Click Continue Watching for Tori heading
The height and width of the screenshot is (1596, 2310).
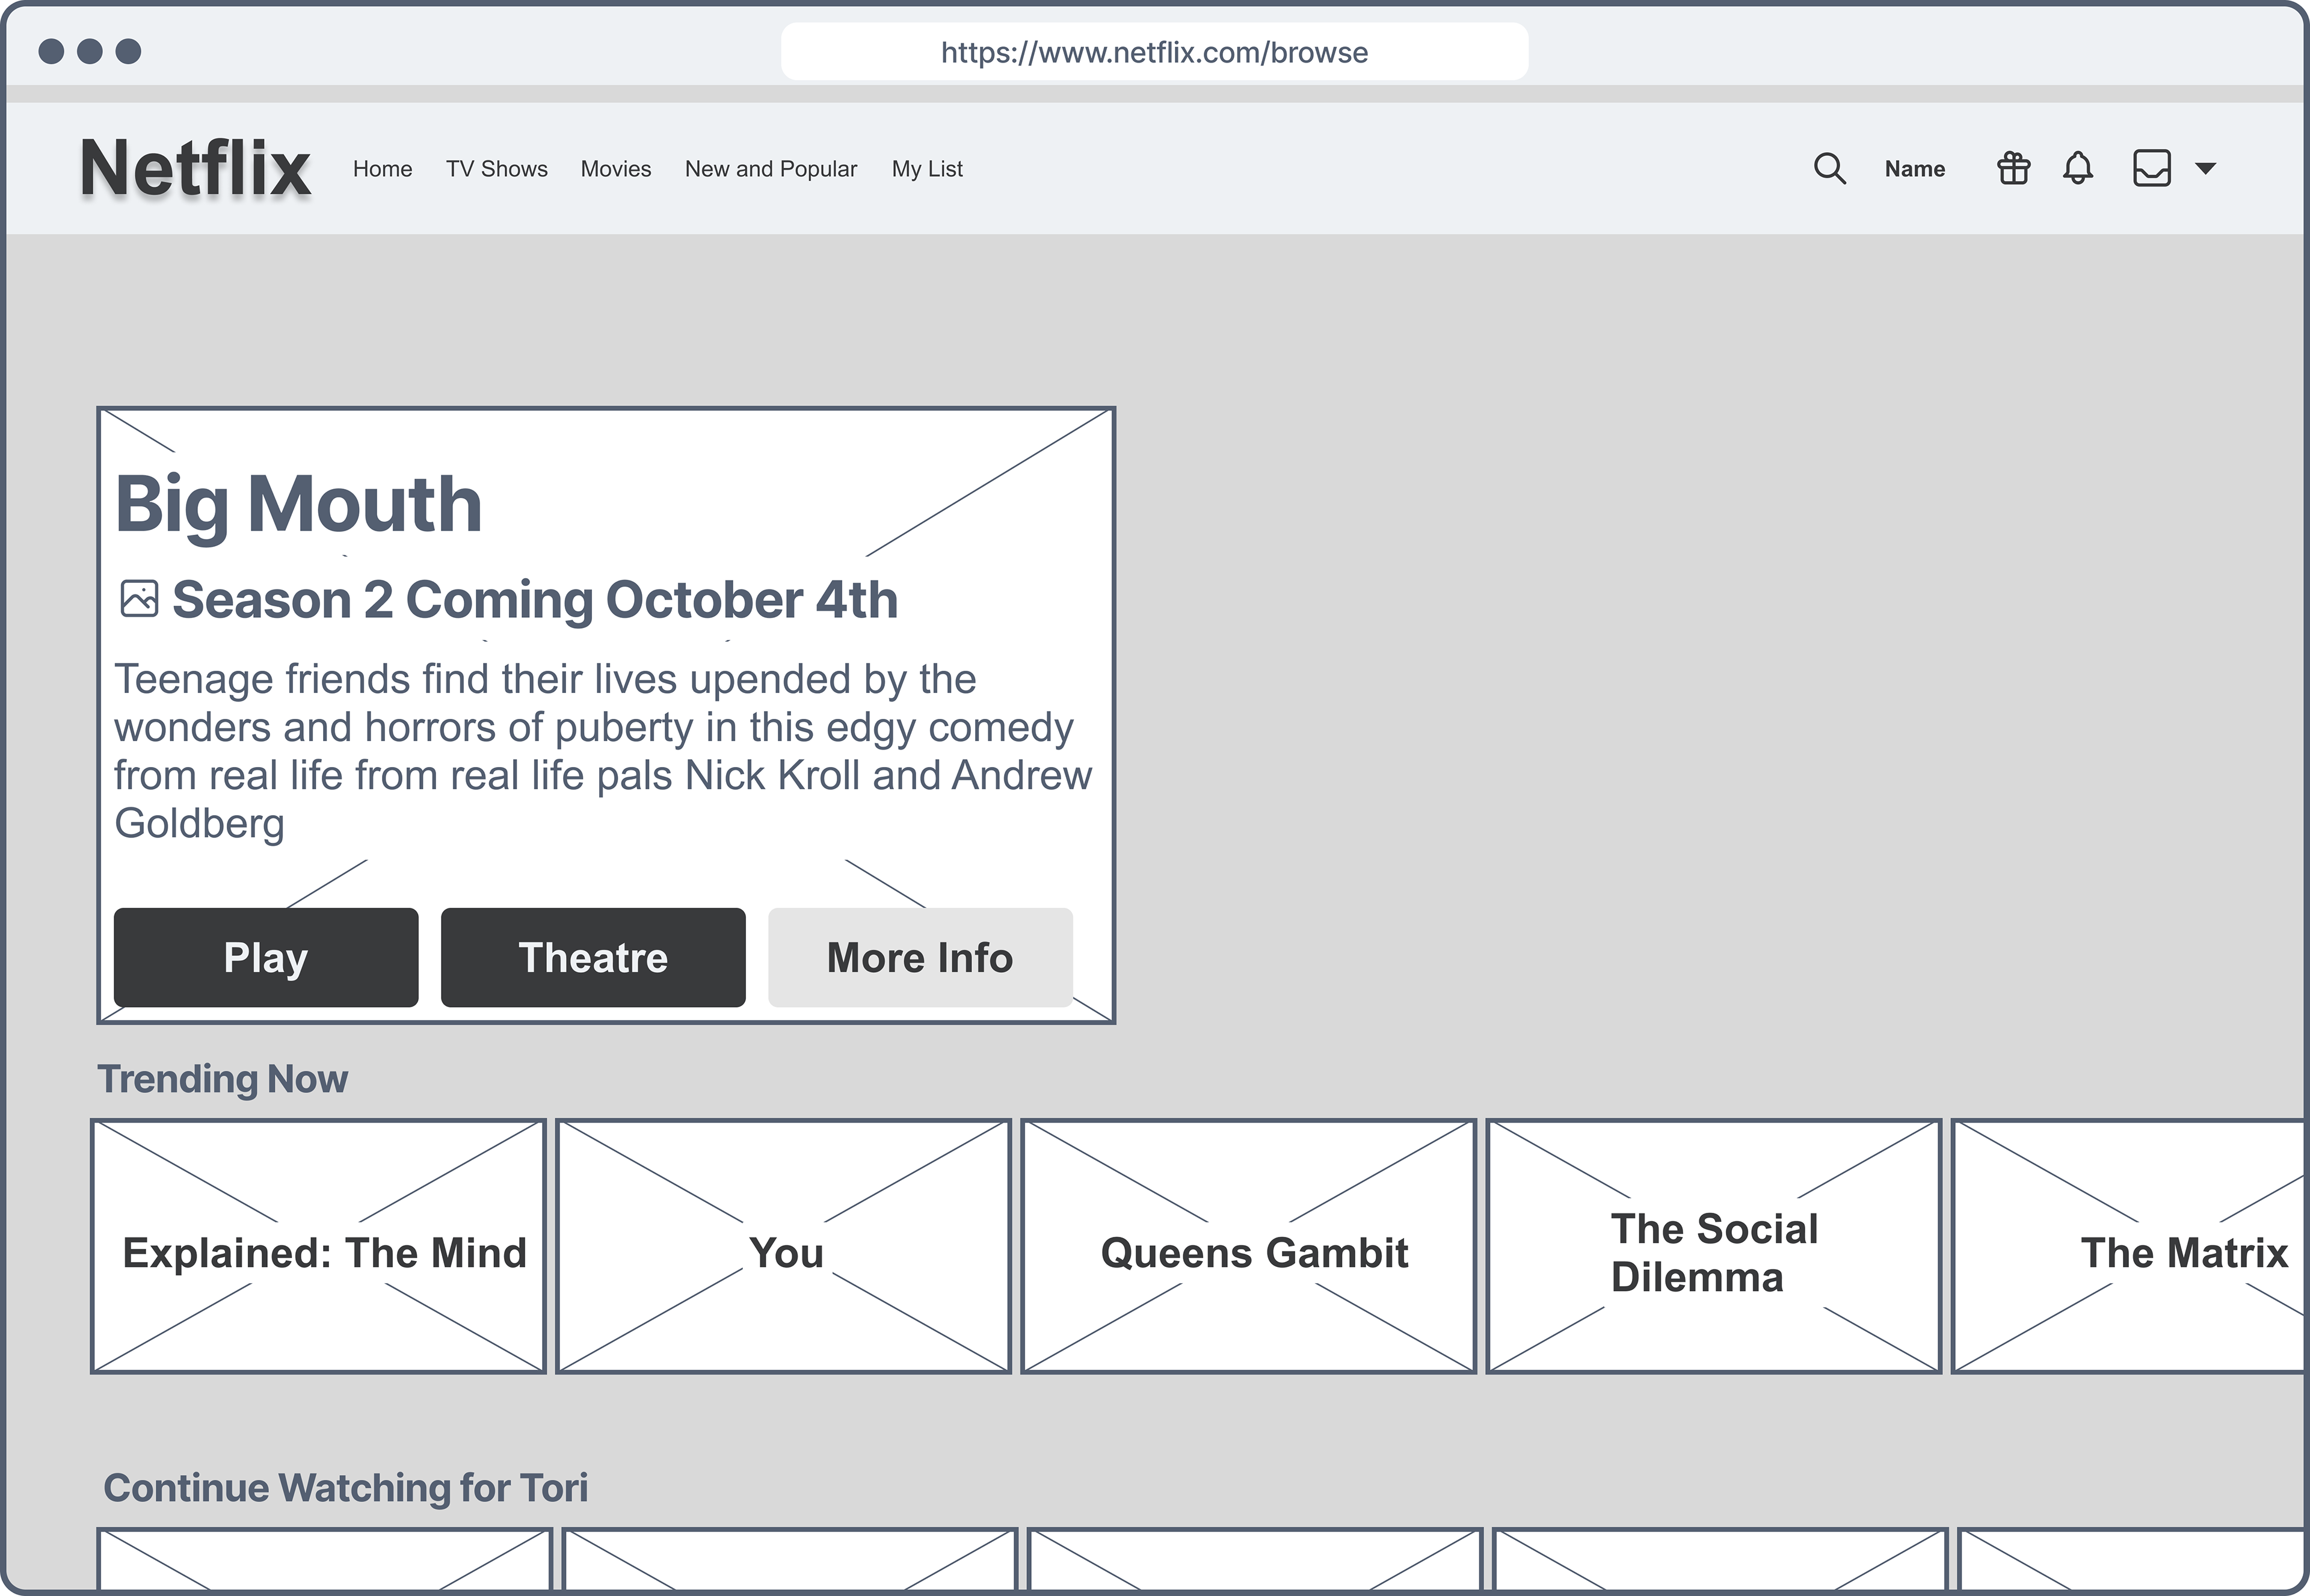(x=346, y=1488)
